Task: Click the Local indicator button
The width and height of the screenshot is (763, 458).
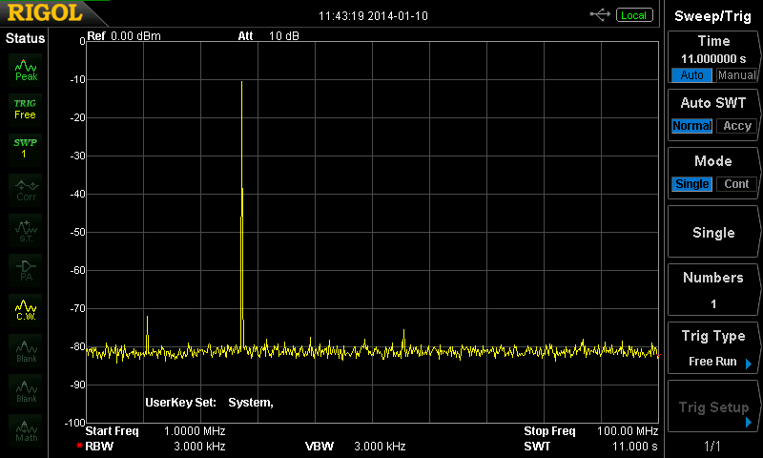Action: 634,15
